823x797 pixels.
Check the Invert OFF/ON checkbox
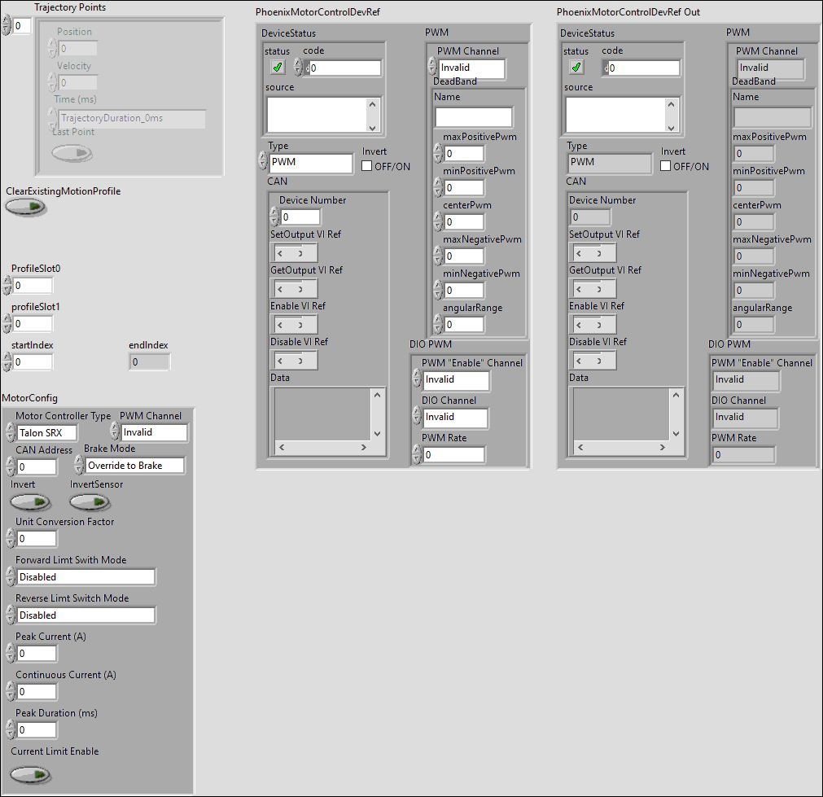click(x=366, y=166)
